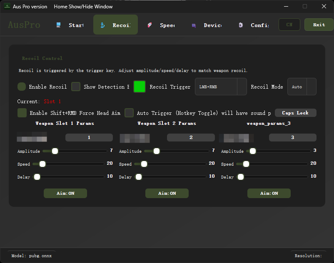Viewport: 334px width, 263px height.
Task: Close the Aus Pro window
Action: (x=324, y=6)
